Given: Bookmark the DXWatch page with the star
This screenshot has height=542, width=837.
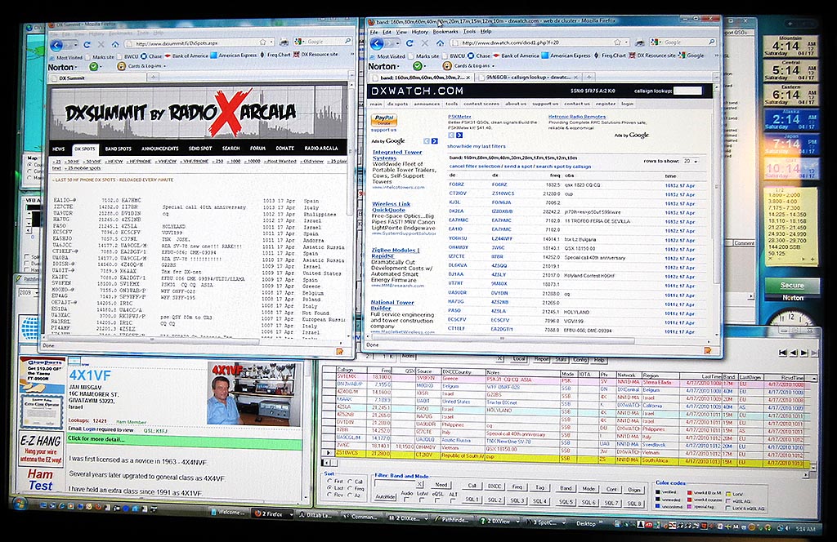Looking at the screenshot, I should (617, 42).
